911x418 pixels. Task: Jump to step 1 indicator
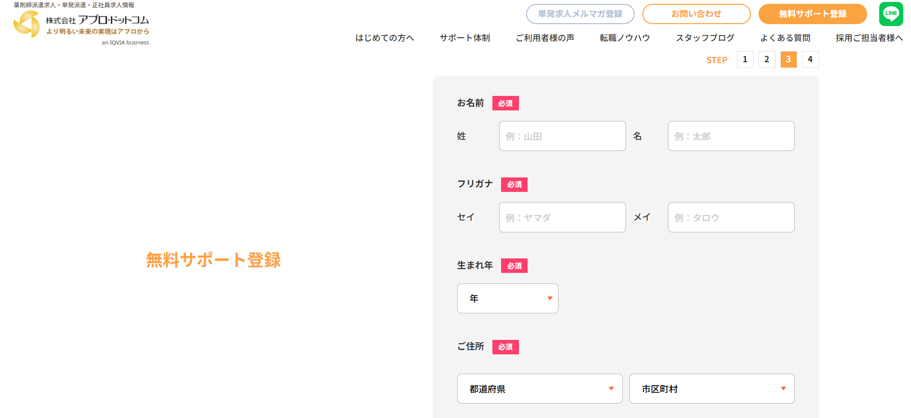tap(745, 60)
